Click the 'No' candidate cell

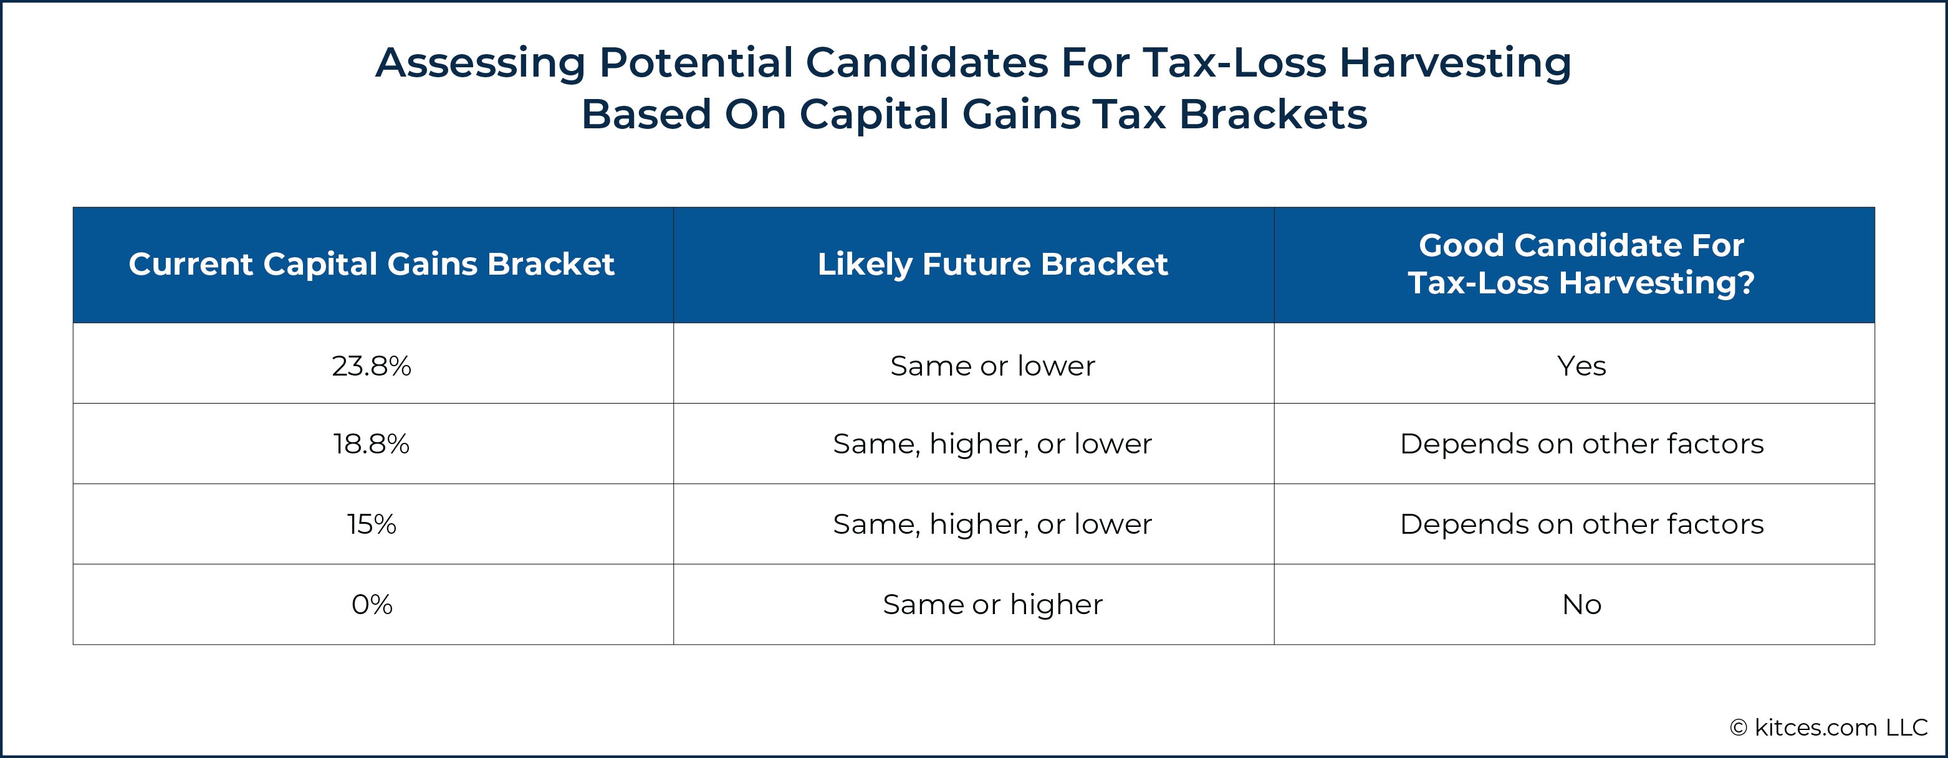point(1575,605)
